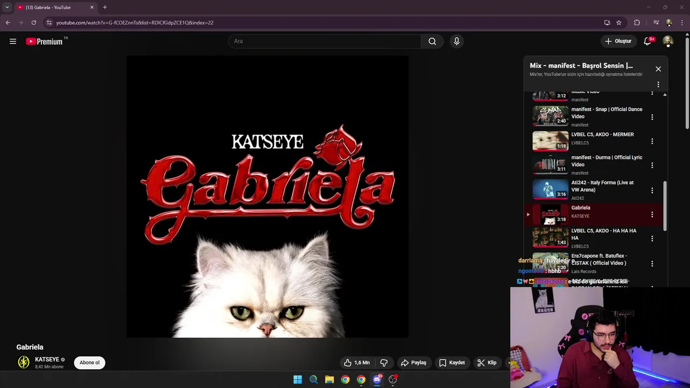690x388 pixels.
Task: Click the playlist panel scrollbar thumb
Action: point(665,206)
